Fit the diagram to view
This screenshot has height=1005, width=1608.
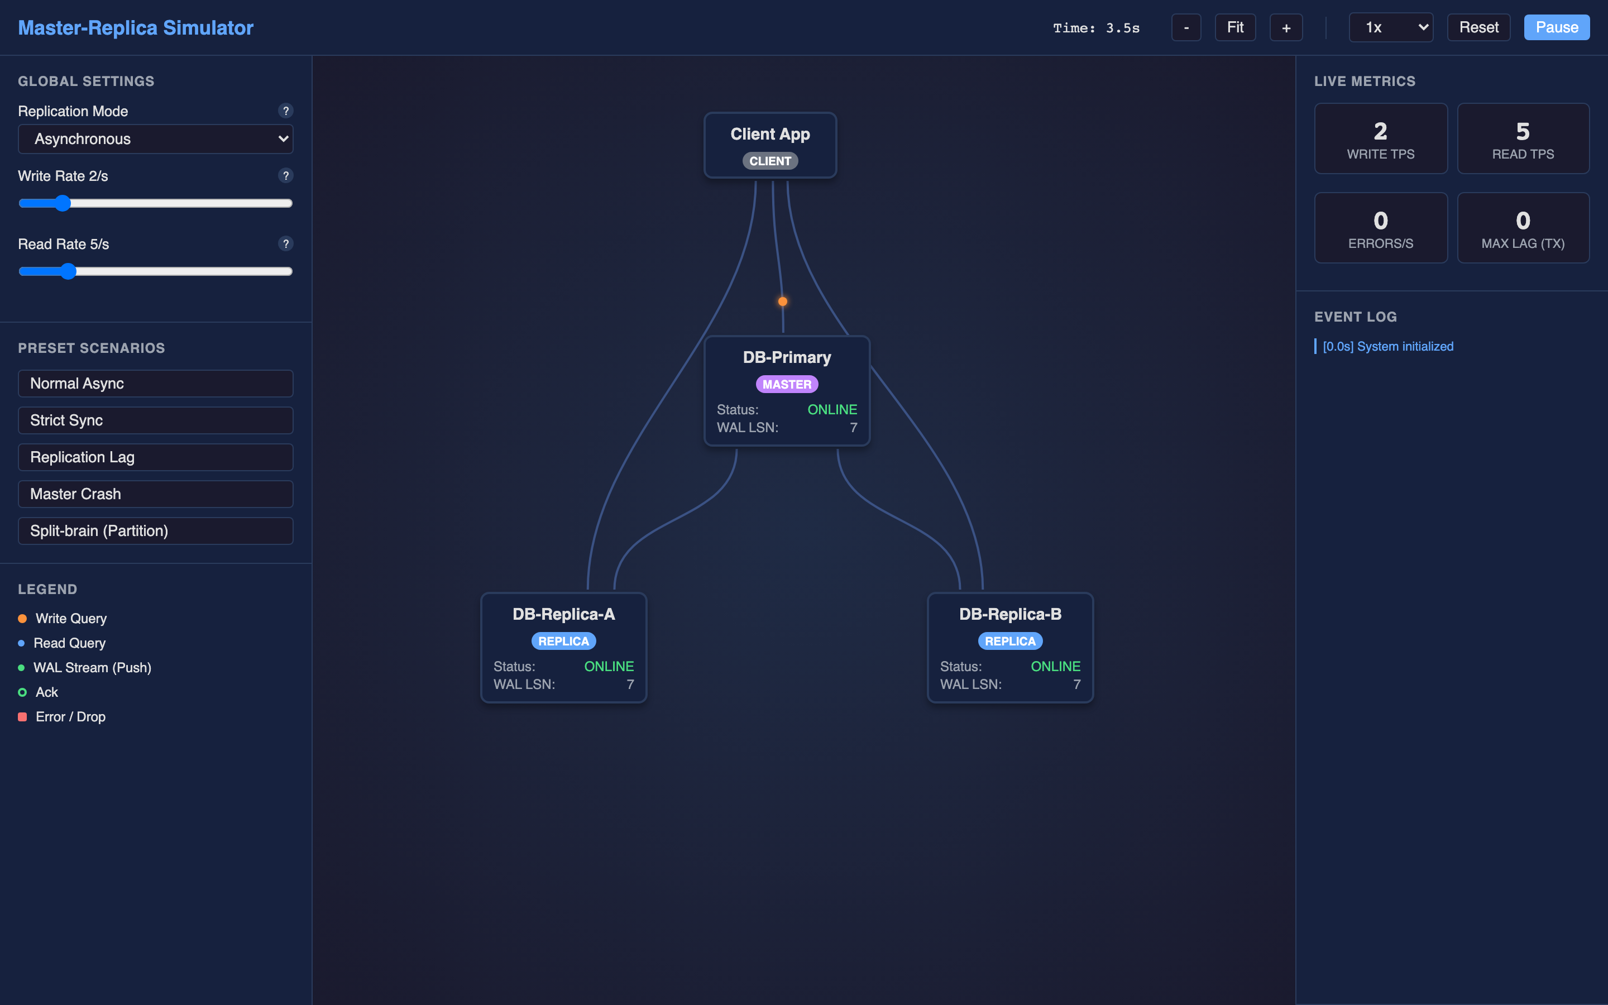[x=1235, y=27]
